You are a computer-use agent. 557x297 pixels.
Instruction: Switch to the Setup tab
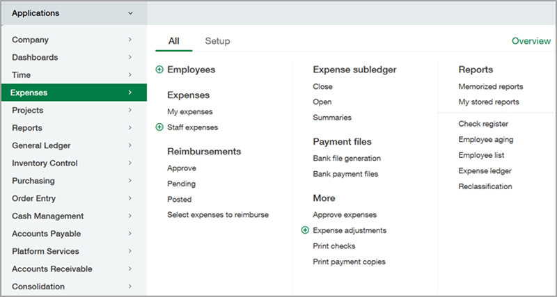pyautogui.click(x=217, y=41)
